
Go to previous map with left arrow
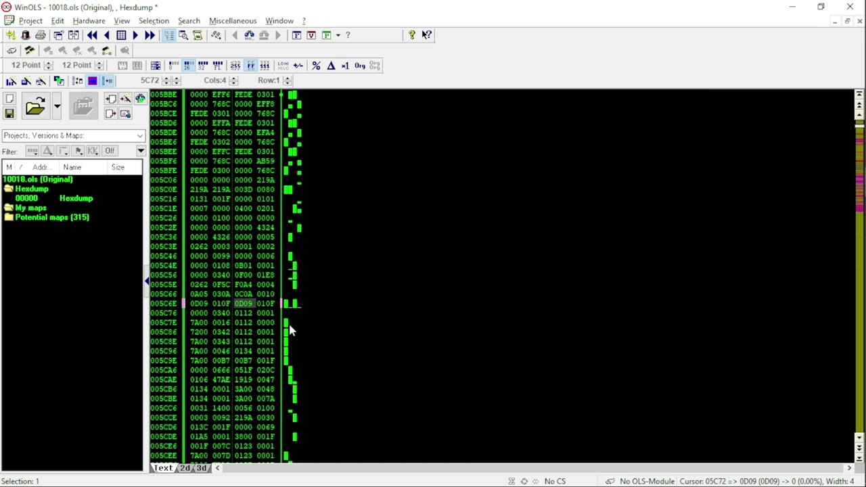tap(106, 35)
